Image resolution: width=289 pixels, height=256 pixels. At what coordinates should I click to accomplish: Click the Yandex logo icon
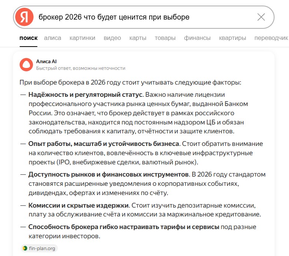tap(24, 17)
